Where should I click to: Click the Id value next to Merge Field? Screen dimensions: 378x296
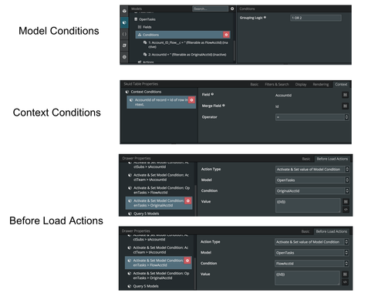click(x=277, y=106)
